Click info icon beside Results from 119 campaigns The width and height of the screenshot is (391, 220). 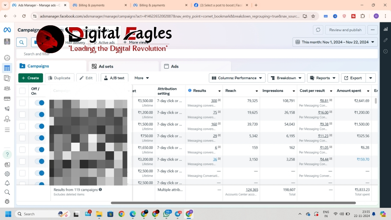click(100, 189)
